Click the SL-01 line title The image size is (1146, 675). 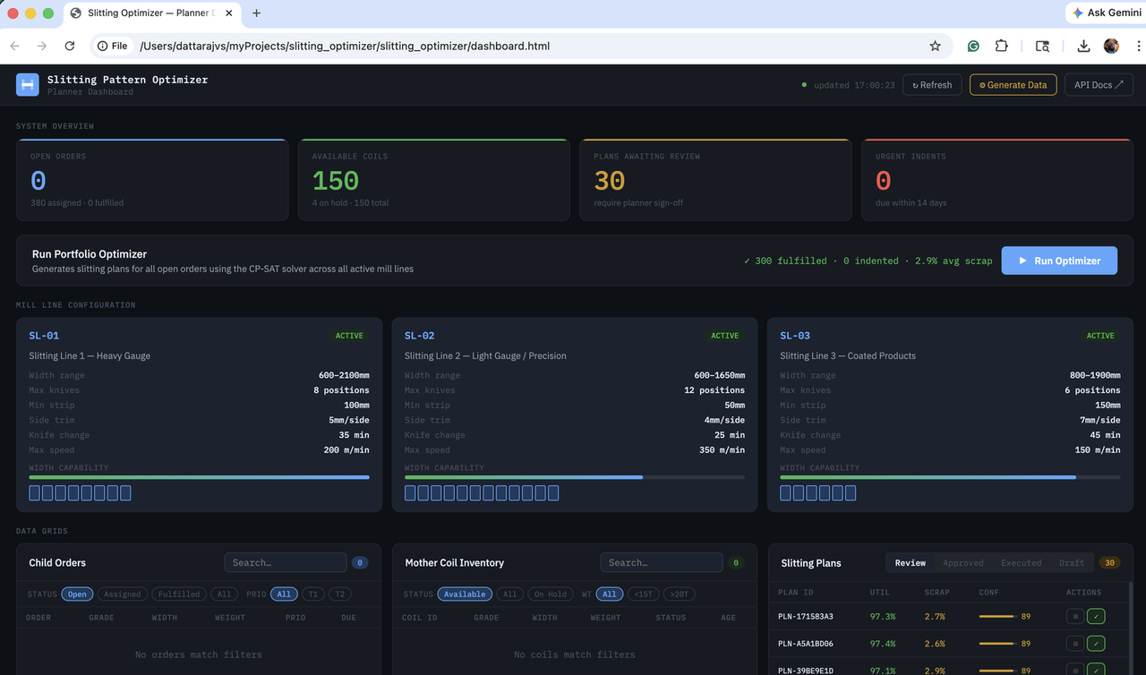(x=44, y=336)
